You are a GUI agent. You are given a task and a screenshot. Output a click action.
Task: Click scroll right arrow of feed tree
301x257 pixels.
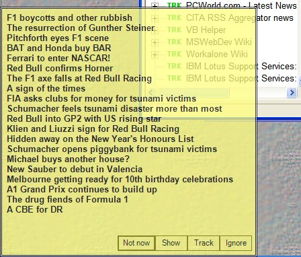(x=292, y=92)
